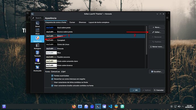Open the Teclado settings section

tap(37, 54)
